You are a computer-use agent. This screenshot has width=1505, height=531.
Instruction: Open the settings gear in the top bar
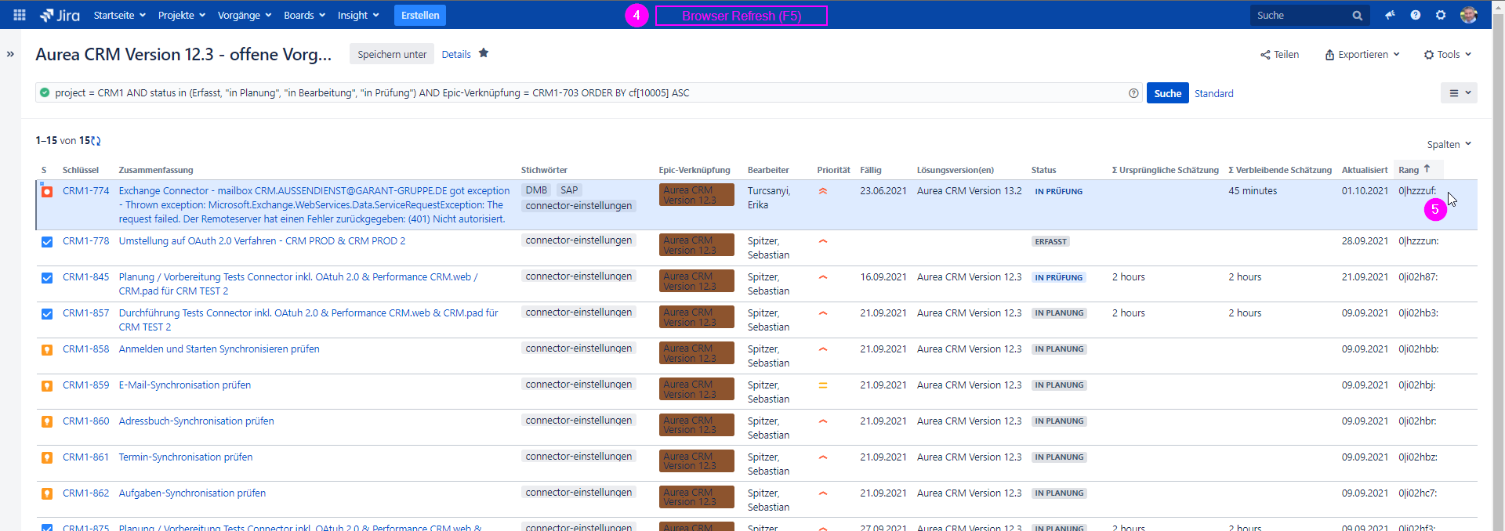[x=1441, y=15]
